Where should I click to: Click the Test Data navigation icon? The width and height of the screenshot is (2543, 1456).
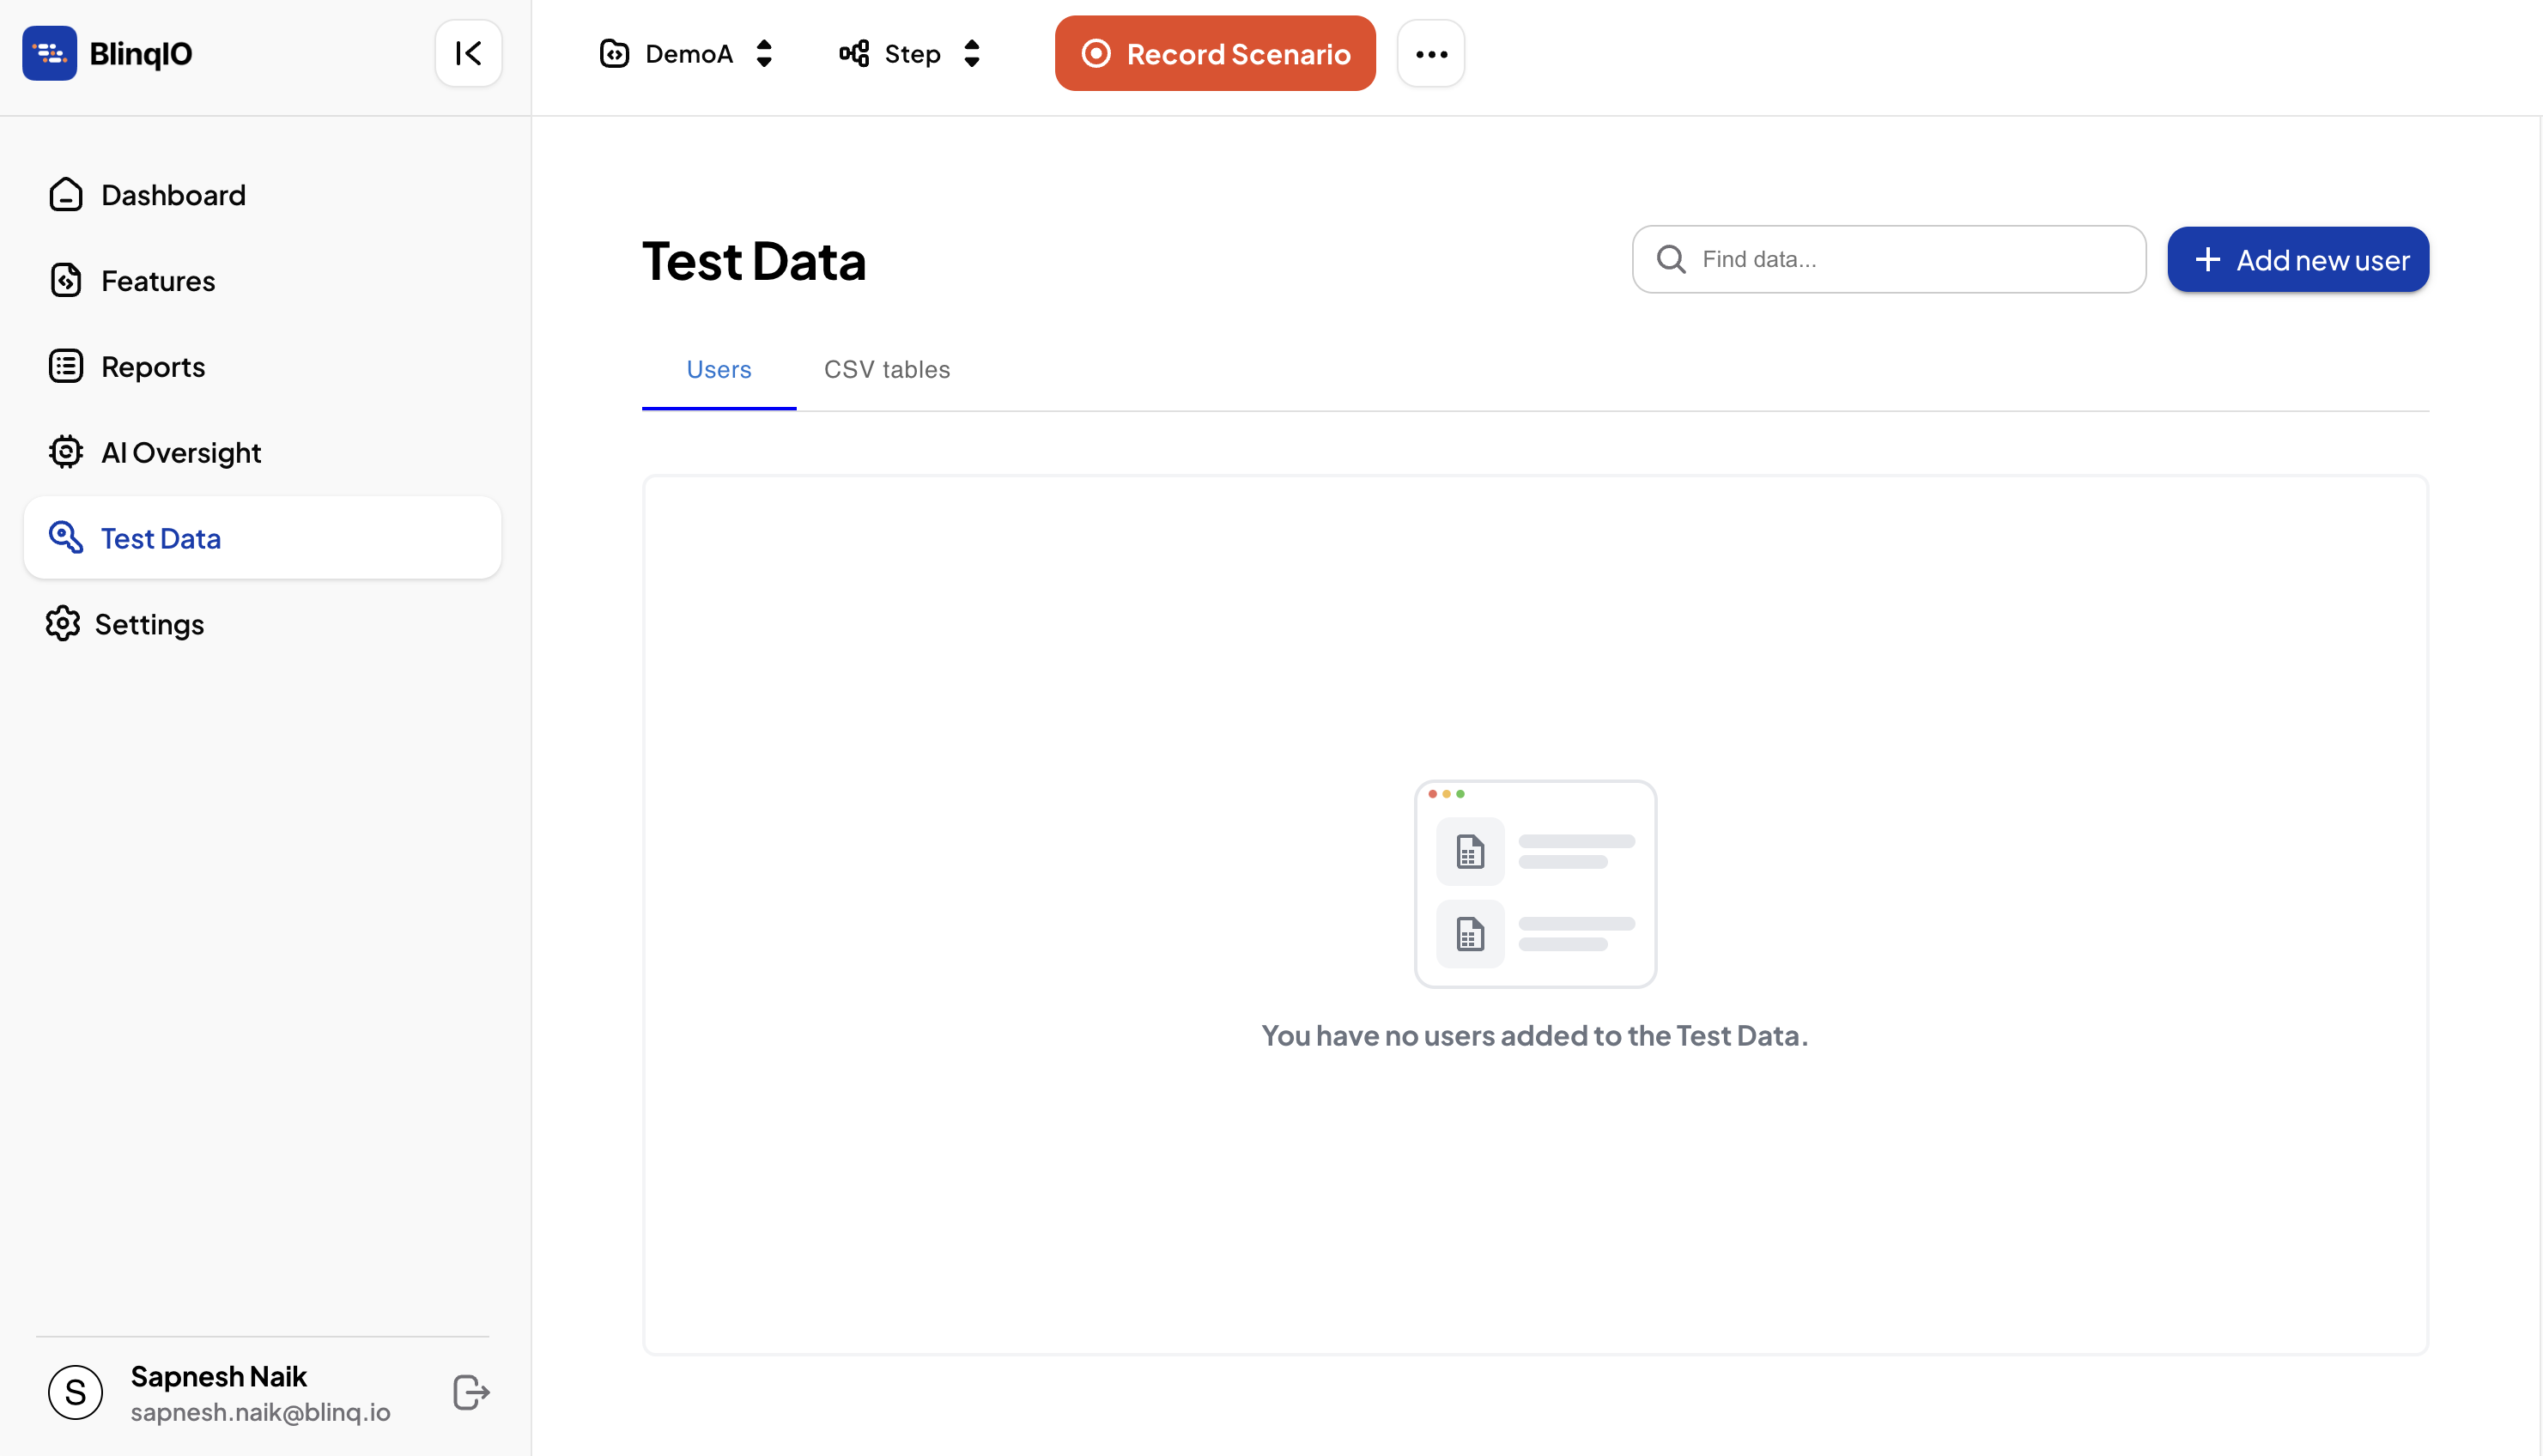pos(66,536)
